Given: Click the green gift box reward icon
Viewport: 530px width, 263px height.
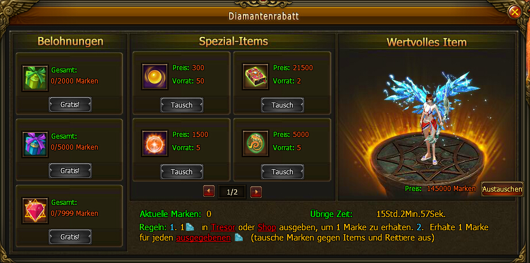Looking at the screenshot, I should pos(35,78).
